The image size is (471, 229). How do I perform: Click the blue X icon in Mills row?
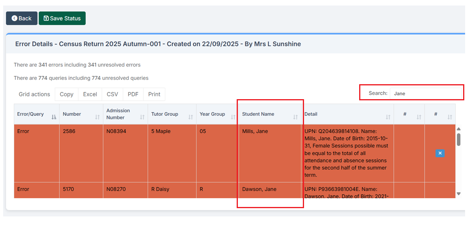(x=440, y=153)
